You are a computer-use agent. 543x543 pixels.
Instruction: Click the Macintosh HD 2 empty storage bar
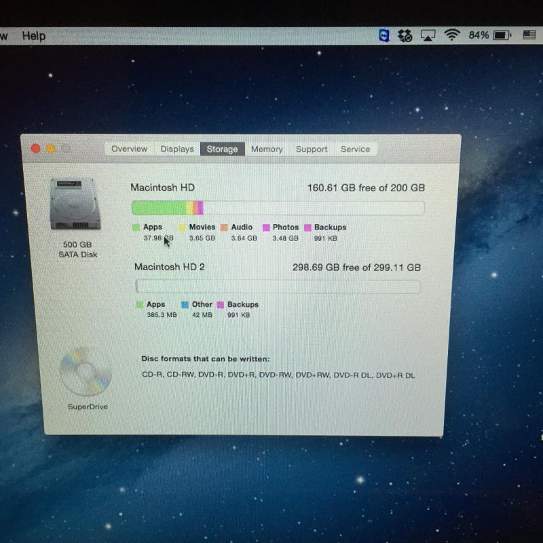pyautogui.click(x=278, y=286)
